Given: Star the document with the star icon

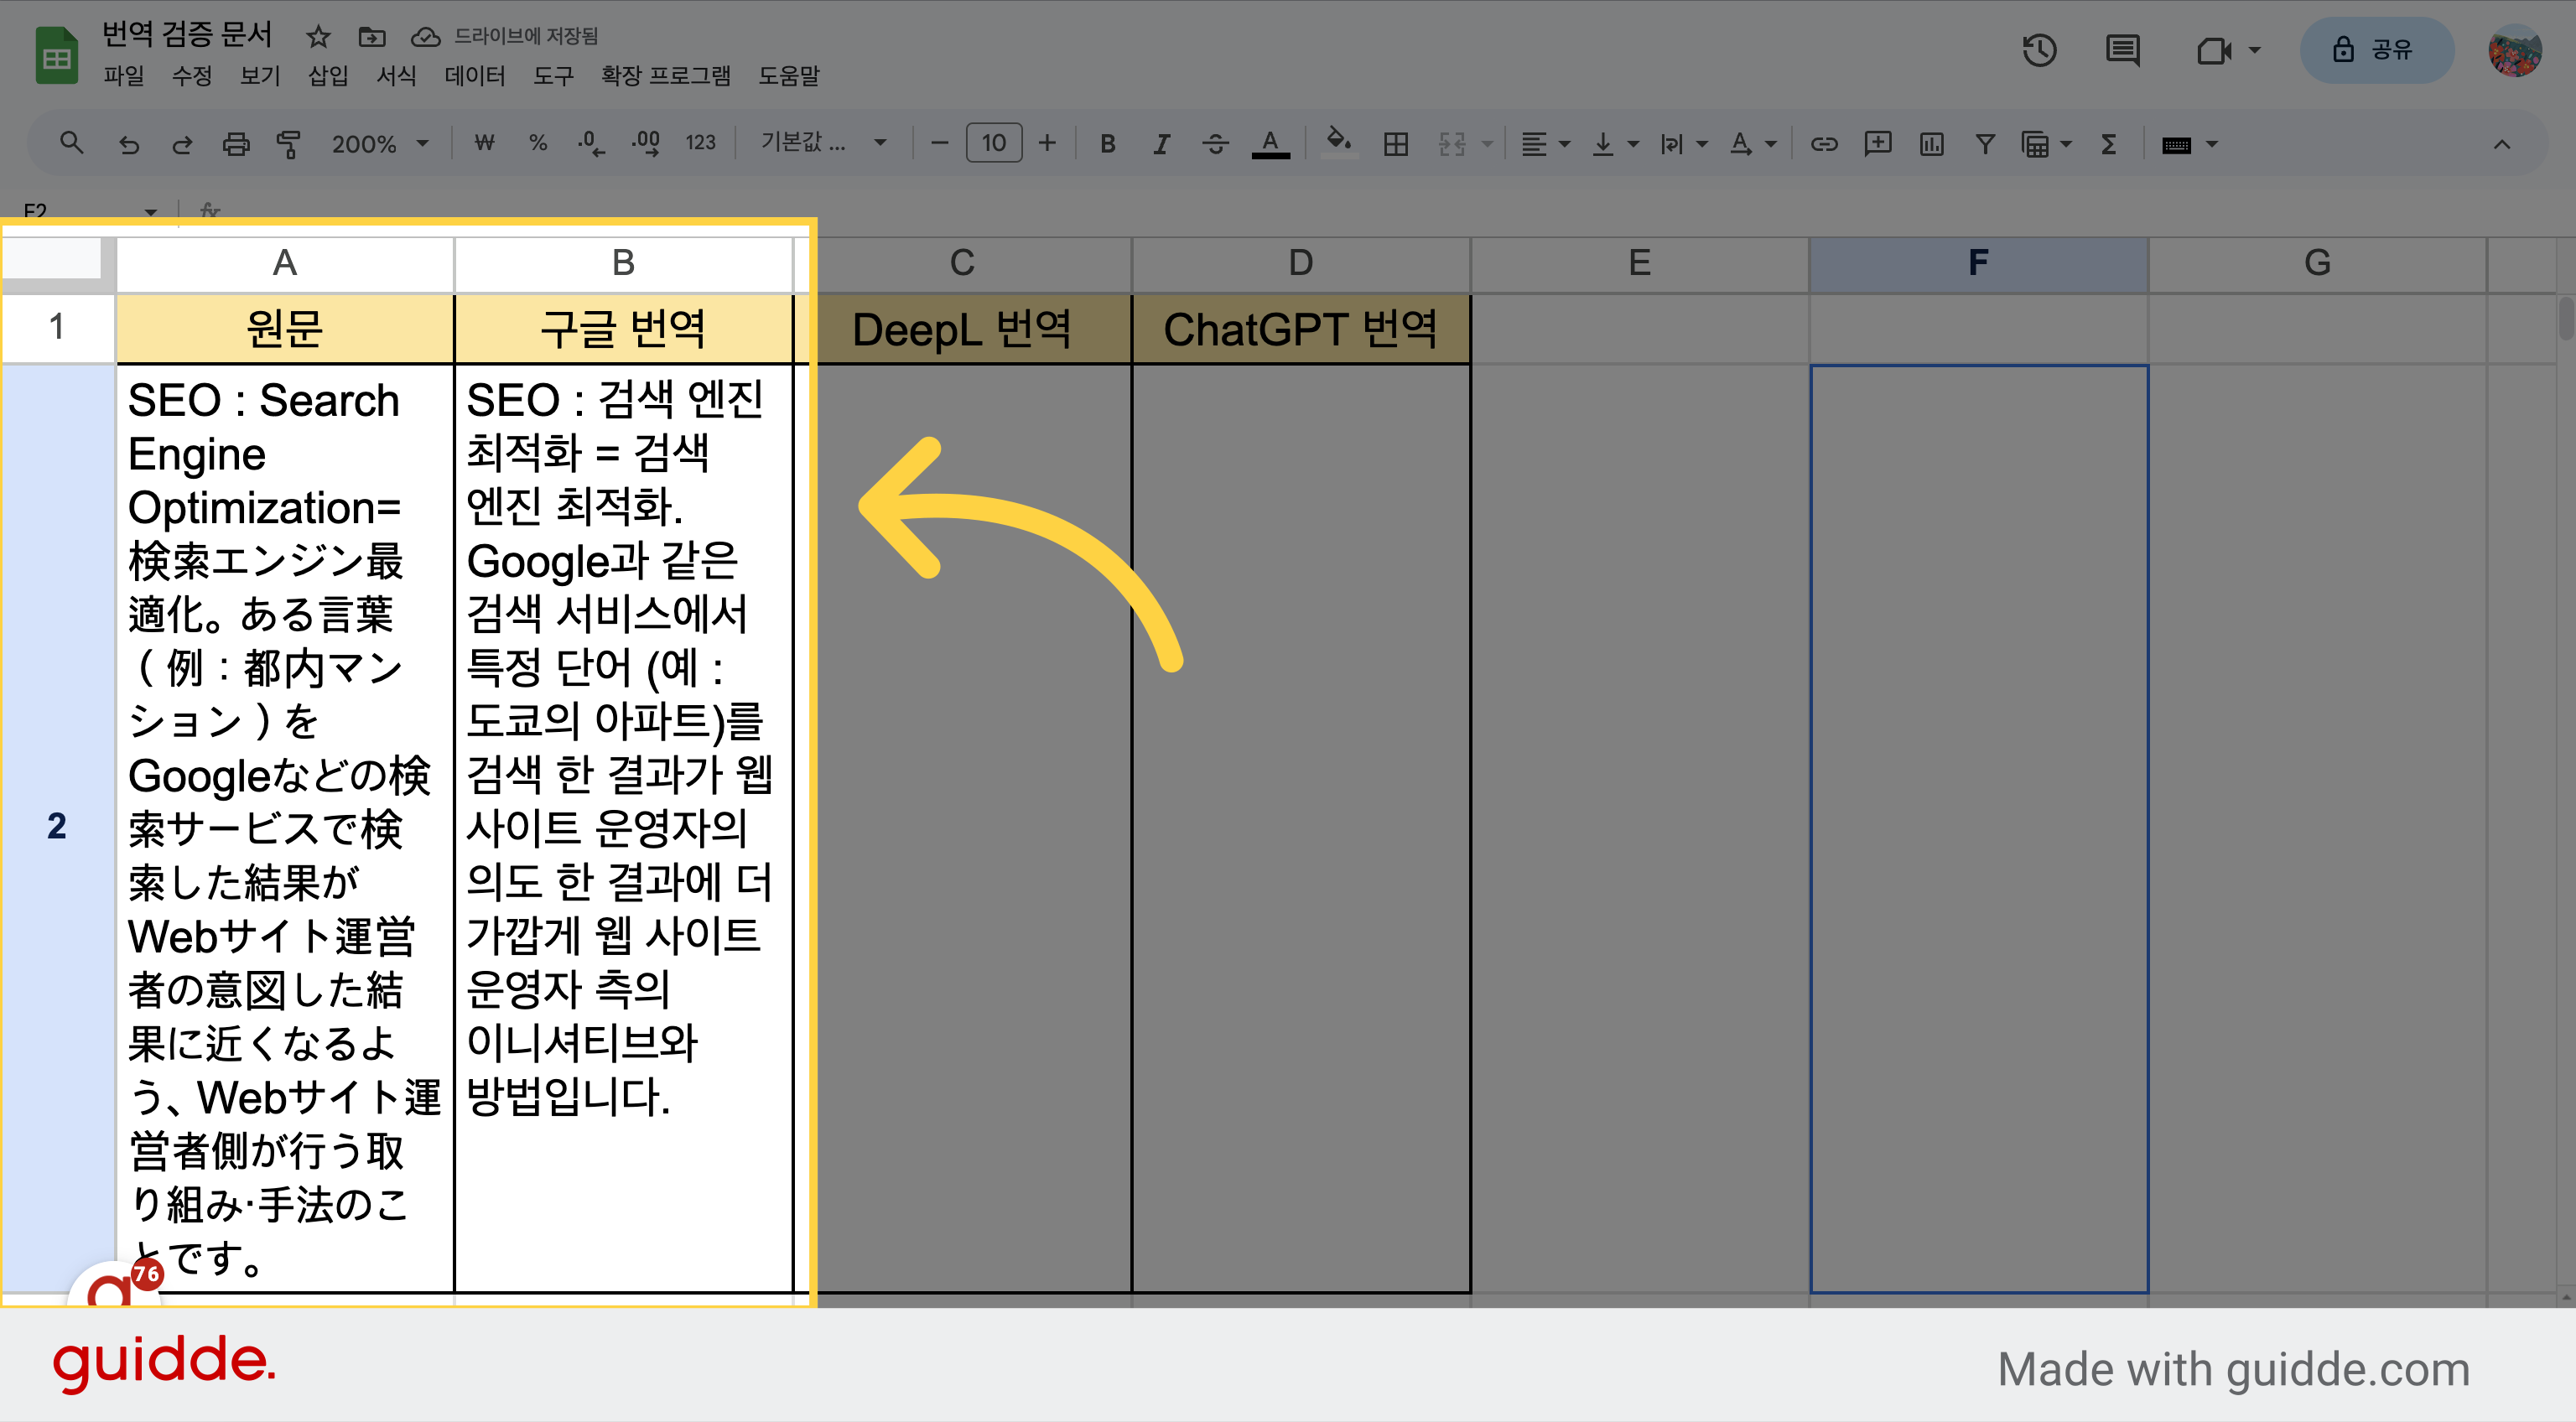Looking at the screenshot, I should pos(318,36).
